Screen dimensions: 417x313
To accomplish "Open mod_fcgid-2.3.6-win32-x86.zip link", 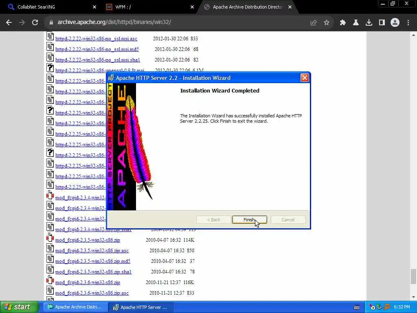I will click(88, 282).
